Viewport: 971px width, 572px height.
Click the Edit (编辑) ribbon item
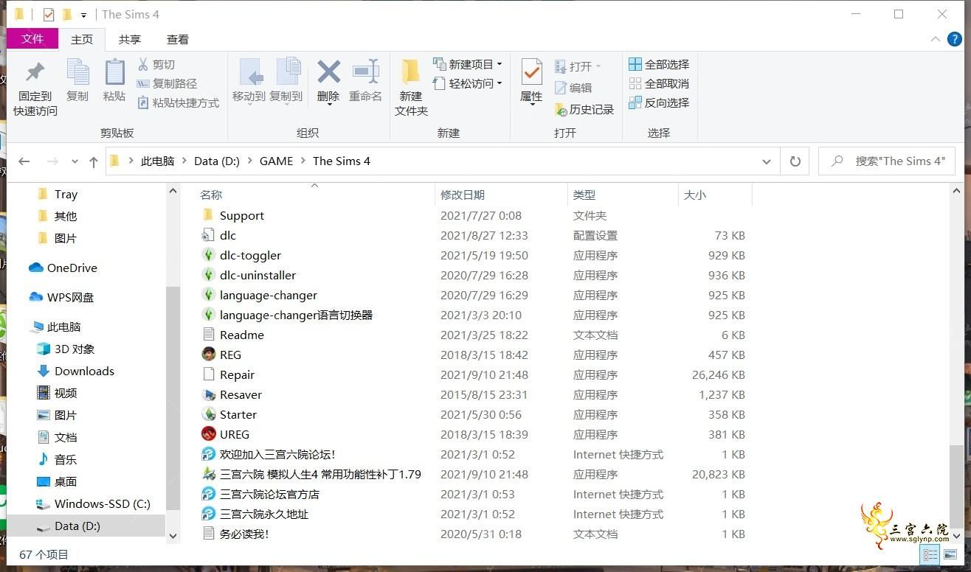573,88
